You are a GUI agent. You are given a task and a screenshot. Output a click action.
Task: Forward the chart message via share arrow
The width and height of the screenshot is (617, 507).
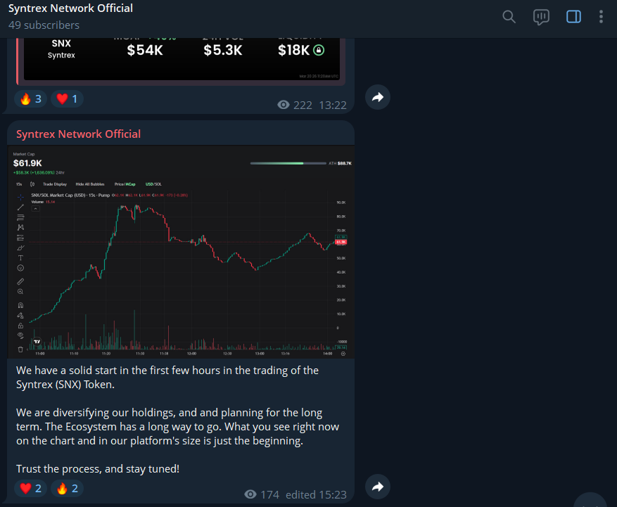[x=377, y=487]
